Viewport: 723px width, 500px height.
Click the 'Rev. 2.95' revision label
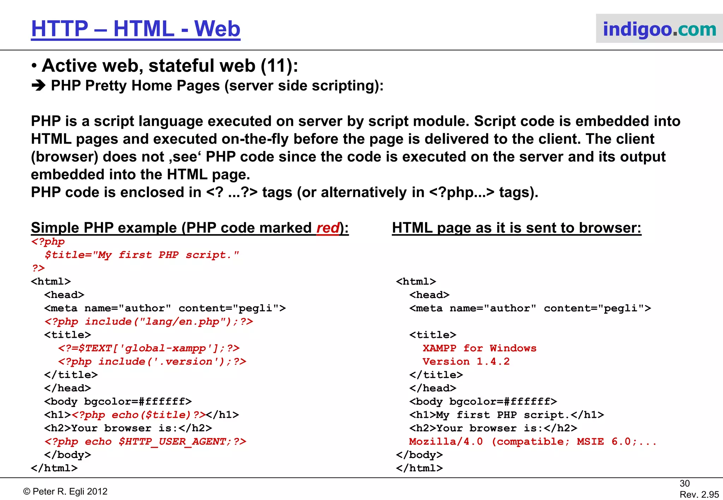tap(699, 495)
